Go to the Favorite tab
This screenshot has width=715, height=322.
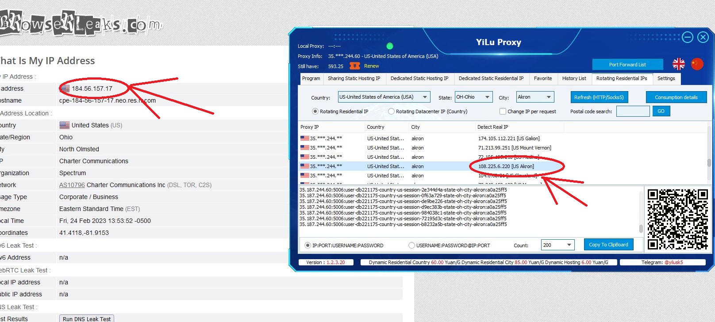tap(543, 79)
